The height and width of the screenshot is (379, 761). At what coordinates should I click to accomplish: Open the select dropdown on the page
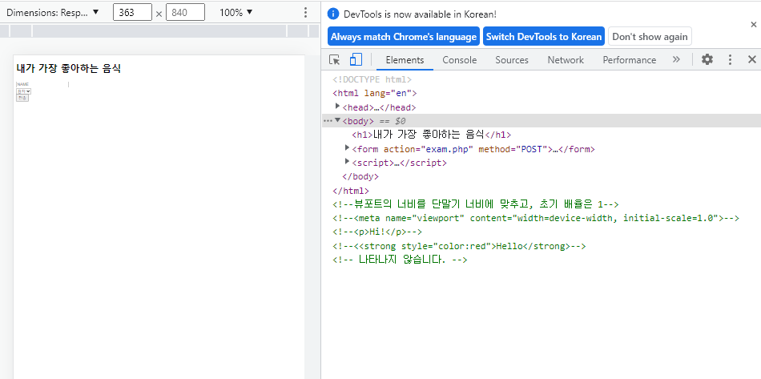point(24,91)
